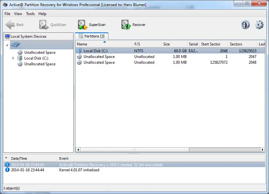Expand the Local Disk (C:) tree node
This screenshot has width=269, height=194.
pyautogui.click(x=13, y=58)
